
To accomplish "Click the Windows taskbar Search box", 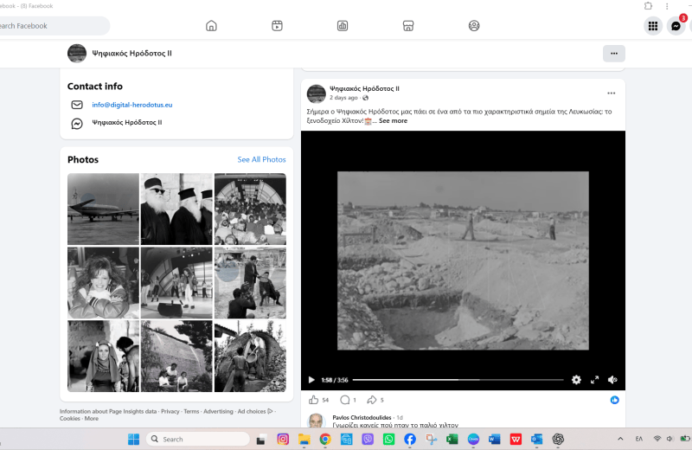I will (198, 439).
